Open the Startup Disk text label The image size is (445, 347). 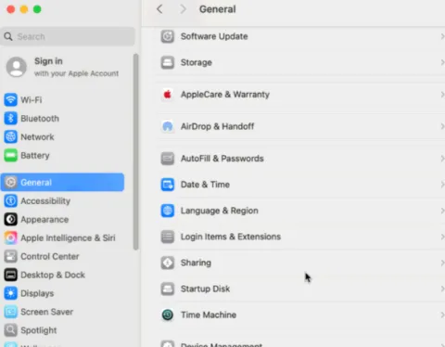pyautogui.click(x=205, y=289)
